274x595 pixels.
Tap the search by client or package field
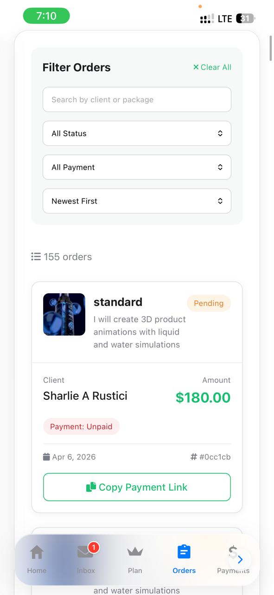[137, 99]
